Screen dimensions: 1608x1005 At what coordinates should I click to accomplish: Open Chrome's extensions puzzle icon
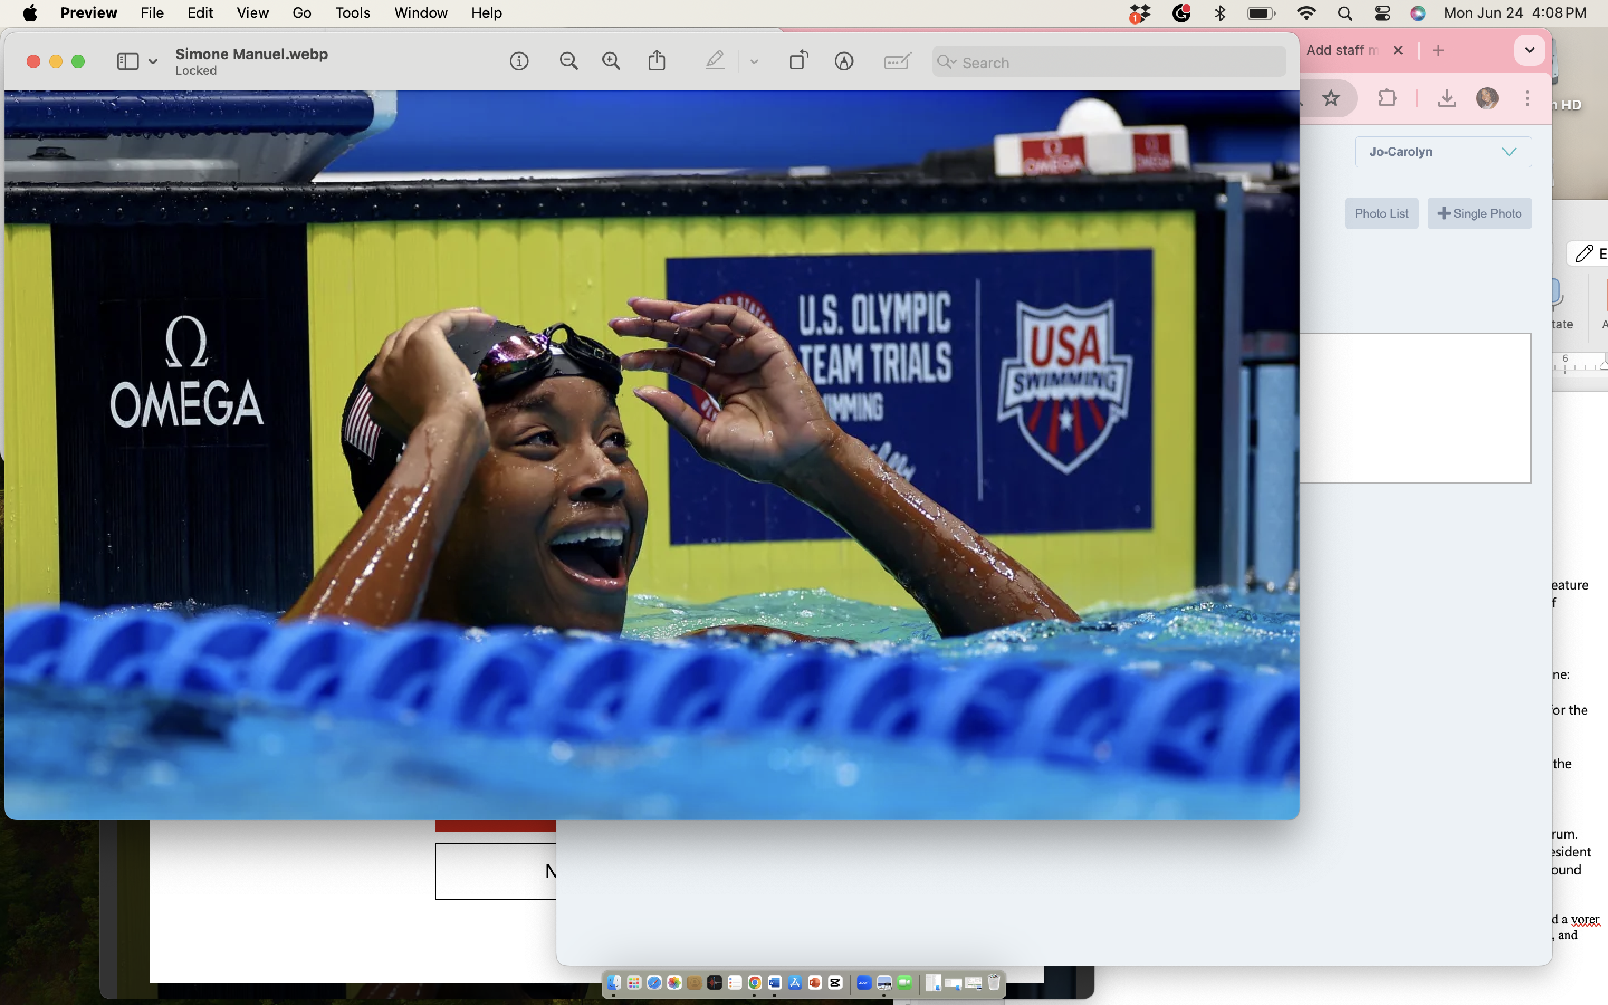[x=1387, y=98]
